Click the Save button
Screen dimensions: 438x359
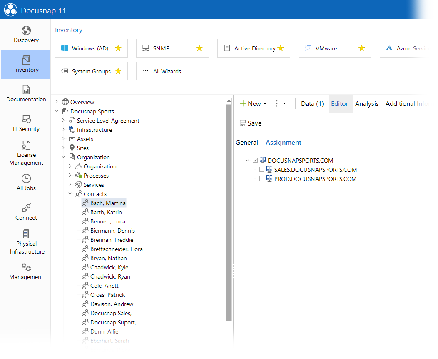coord(251,123)
